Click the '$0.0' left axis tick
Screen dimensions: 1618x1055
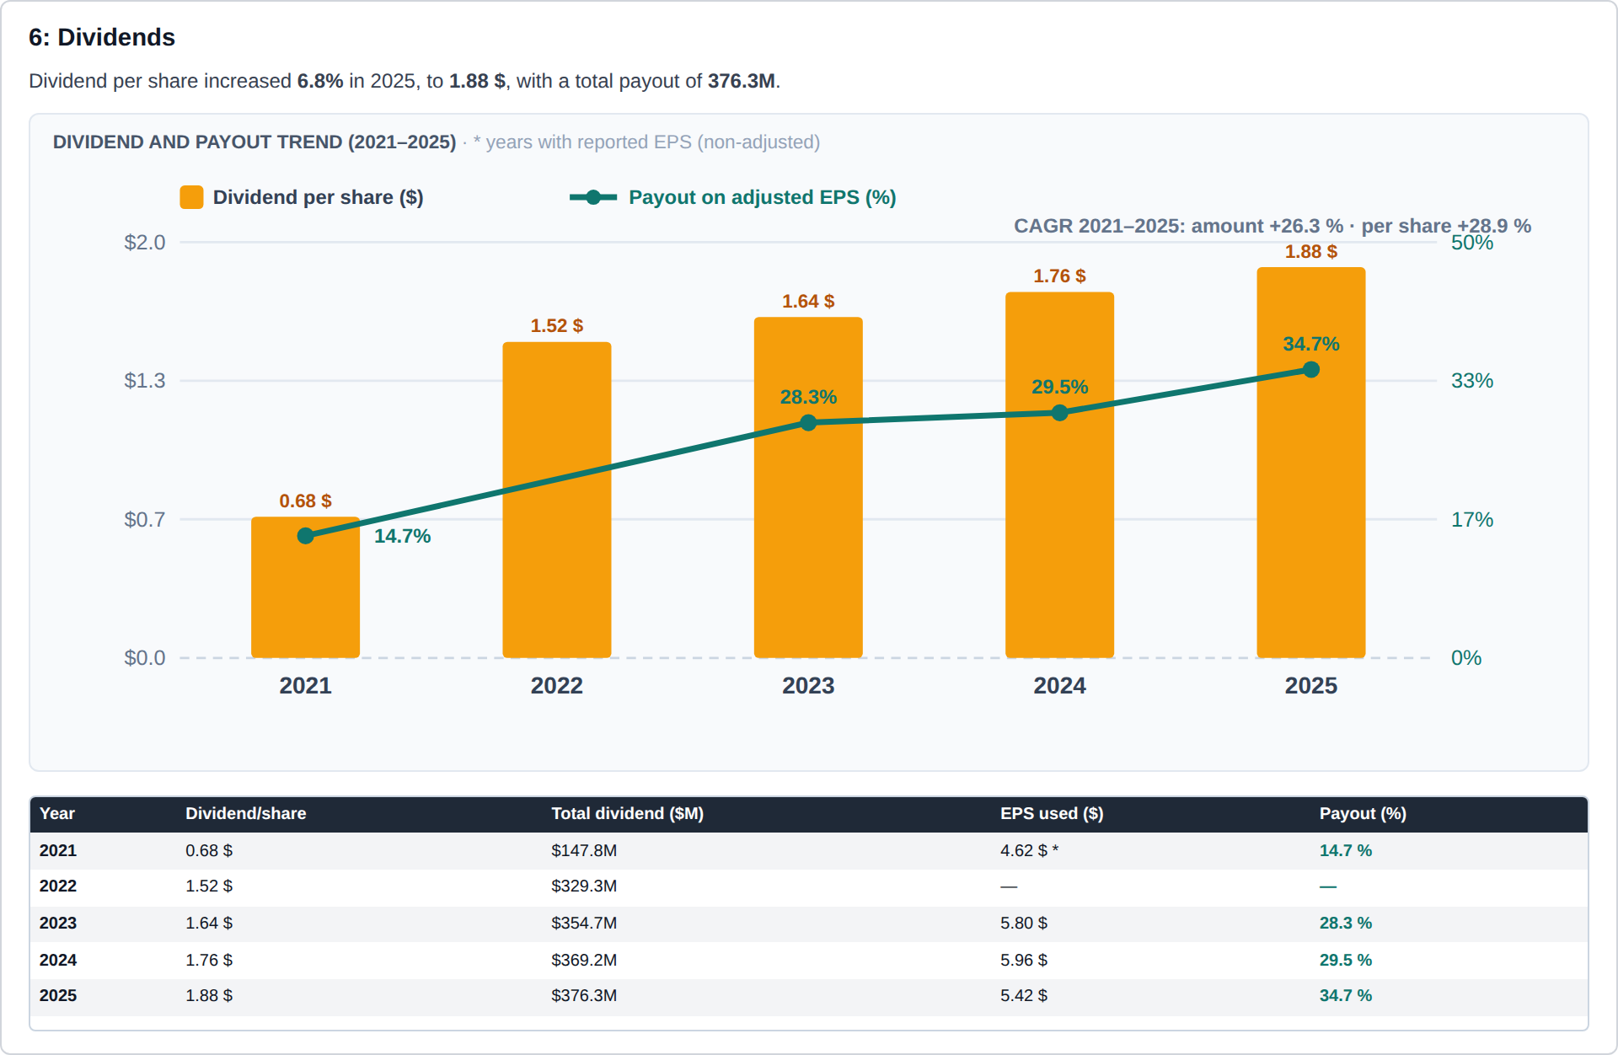point(145,658)
